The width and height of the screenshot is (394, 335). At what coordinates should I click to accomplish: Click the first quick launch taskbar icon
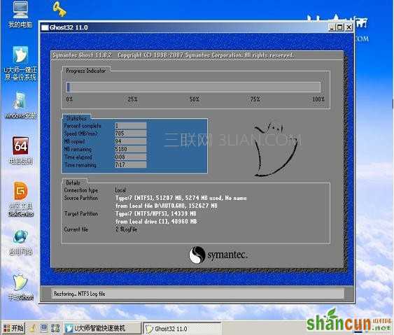pyautogui.click(x=33, y=328)
